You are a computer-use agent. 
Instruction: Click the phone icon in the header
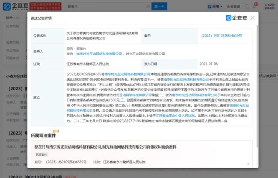tap(247, 6)
